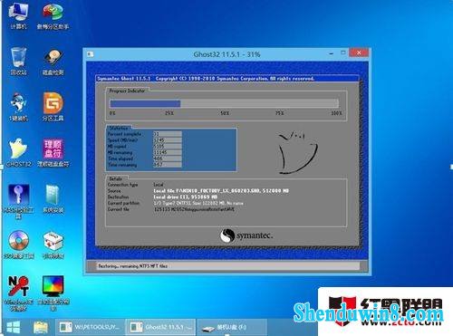Open the Computer desktop icon

[x=19, y=15]
